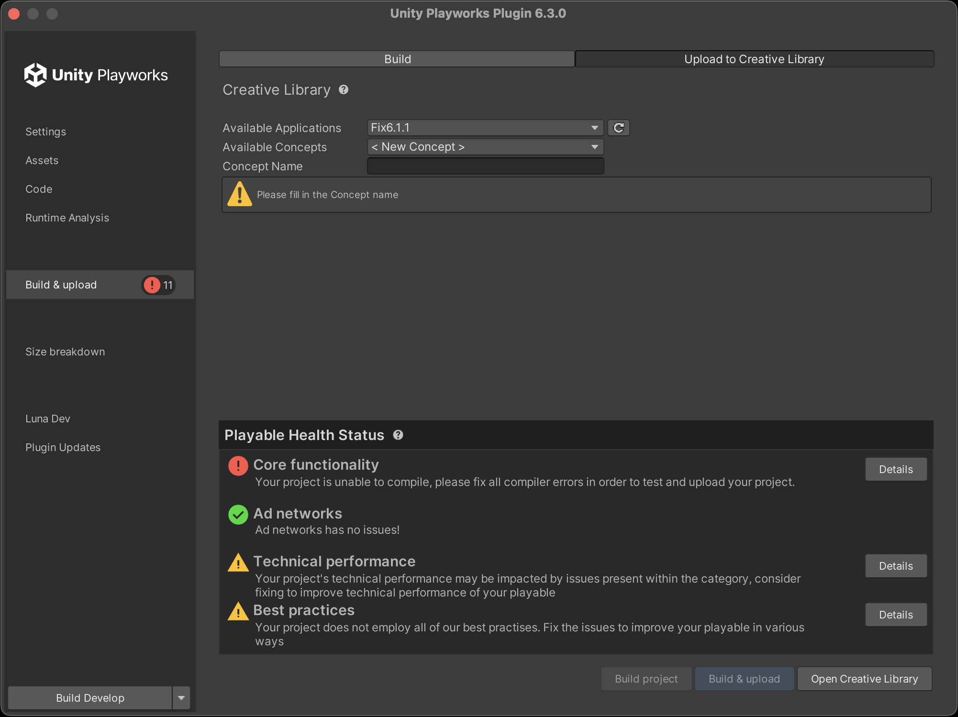The image size is (958, 717).
Task: Open the Available Applications dropdown
Action: pyautogui.click(x=485, y=128)
